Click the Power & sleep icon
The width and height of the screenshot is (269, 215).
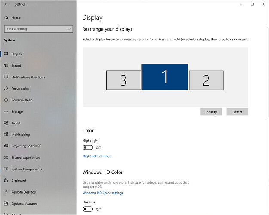click(x=6, y=100)
